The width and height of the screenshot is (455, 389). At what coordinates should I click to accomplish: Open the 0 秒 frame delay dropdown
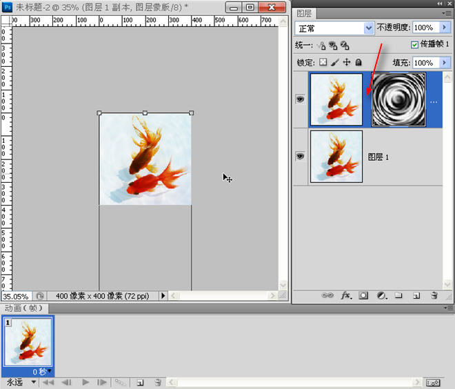click(50, 370)
